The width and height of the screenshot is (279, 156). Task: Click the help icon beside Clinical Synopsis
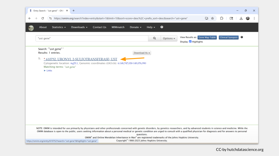[x=242, y=37]
